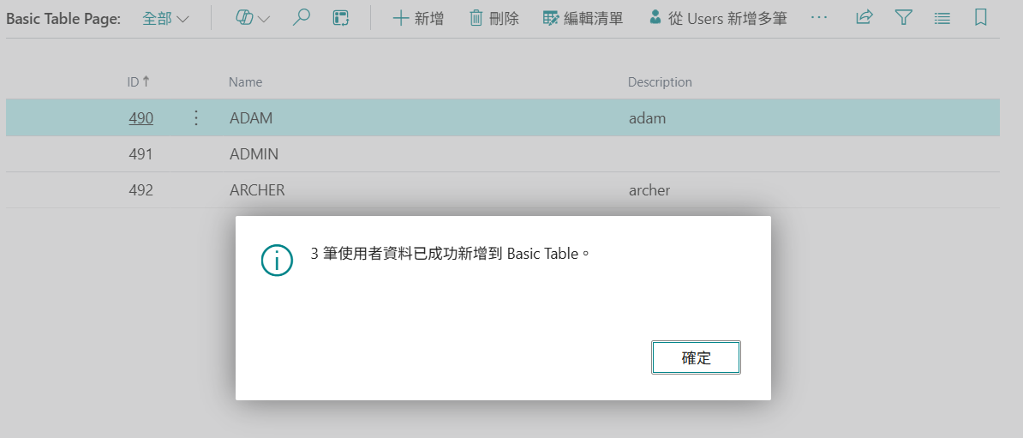Click the Description column header
Viewport: 1023px width, 438px height.
click(660, 82)
